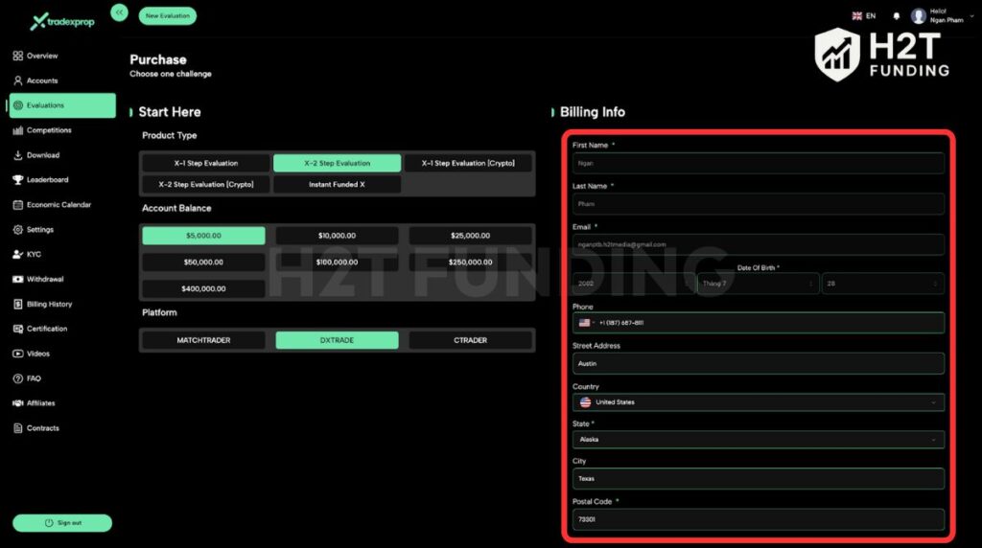Click the First Name field
Viewport: 982px width, 548px height.
pyautogui.click(x=758, y=163)
